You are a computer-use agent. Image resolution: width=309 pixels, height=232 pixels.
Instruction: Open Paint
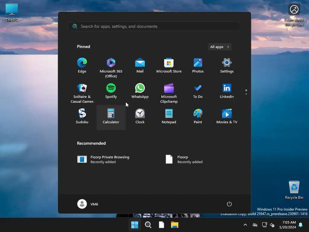click(198, 116)
